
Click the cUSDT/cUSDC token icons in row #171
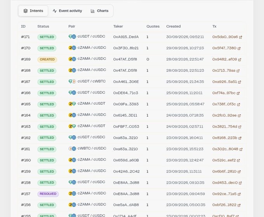coord(72,37)
